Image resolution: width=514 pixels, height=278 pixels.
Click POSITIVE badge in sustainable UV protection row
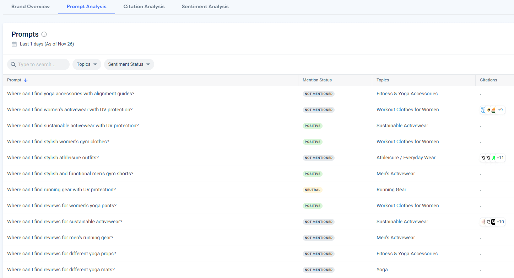pos(313,126)
